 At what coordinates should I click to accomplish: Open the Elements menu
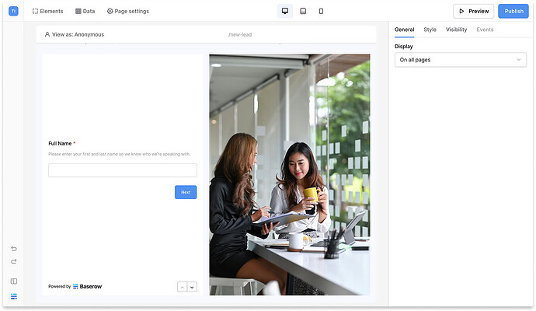click(47, 11)
